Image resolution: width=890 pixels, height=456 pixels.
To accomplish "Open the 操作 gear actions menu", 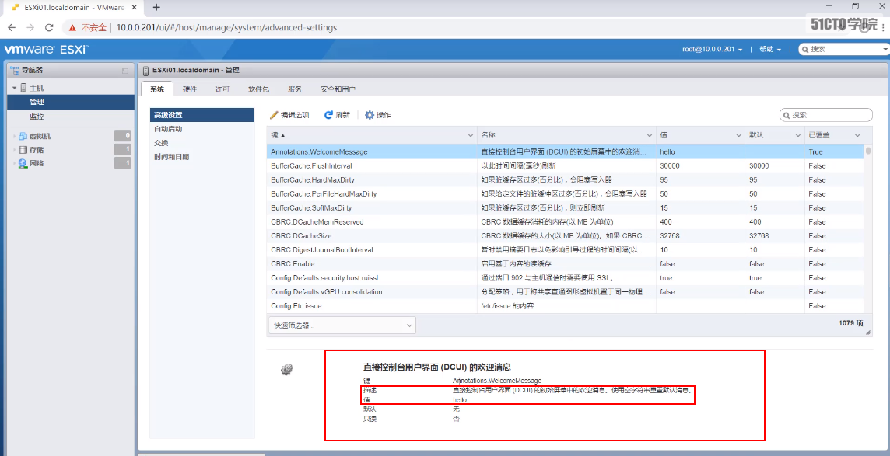I will [378, 114].
